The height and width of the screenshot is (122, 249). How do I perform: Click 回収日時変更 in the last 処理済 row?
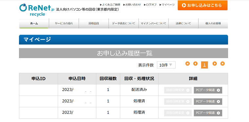(x=178, y=113)
